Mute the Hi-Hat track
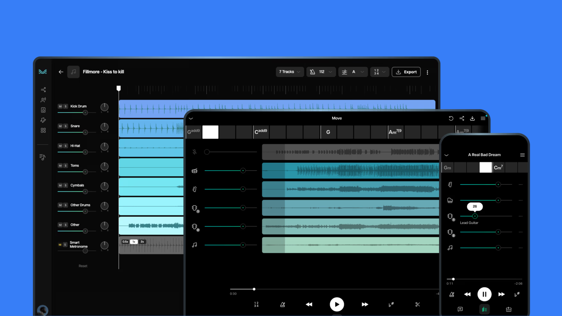The image size is (562, 316). [x=60, y=146]
